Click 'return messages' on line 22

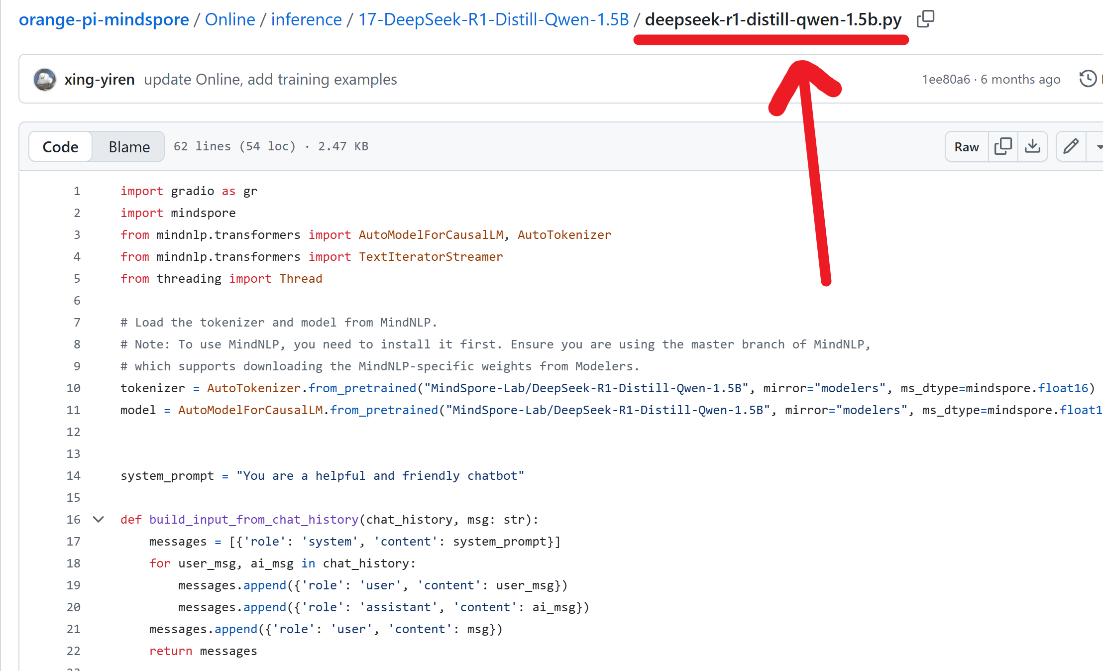tap(203, 651)
